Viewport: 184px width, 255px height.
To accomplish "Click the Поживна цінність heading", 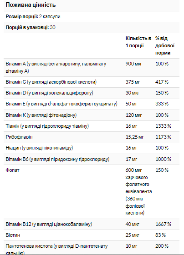I will (31, 5).
